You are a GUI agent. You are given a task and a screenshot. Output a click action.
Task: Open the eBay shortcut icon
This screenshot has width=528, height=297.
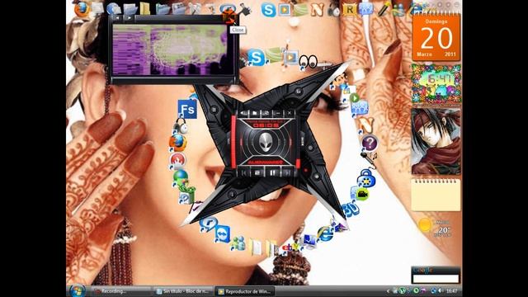pos(290,248)
